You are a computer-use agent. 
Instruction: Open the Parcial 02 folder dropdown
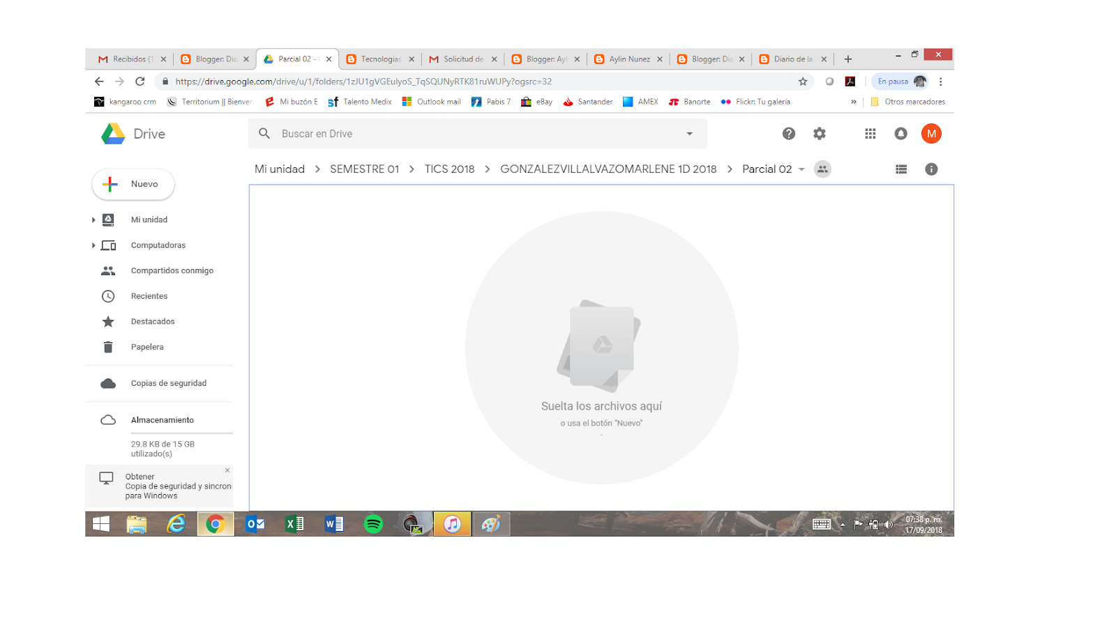click(x=801, y=169)
